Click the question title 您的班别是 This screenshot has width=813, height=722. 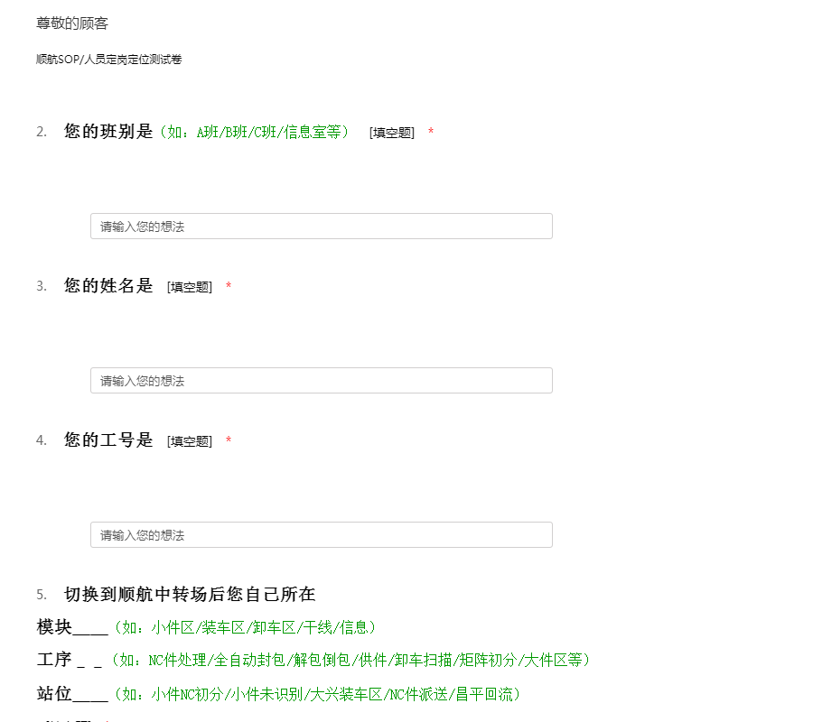point(108,132)
